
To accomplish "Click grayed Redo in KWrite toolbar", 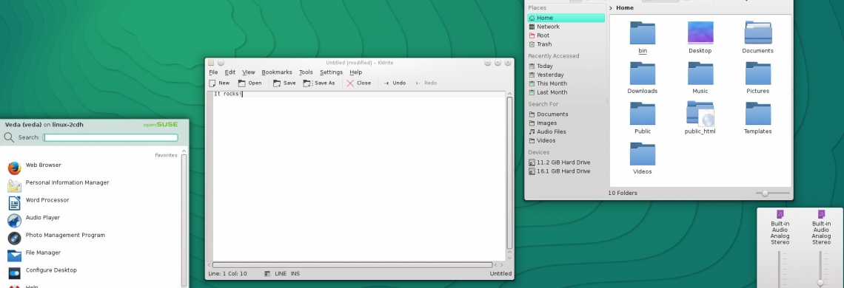I will tap(426, 83).
